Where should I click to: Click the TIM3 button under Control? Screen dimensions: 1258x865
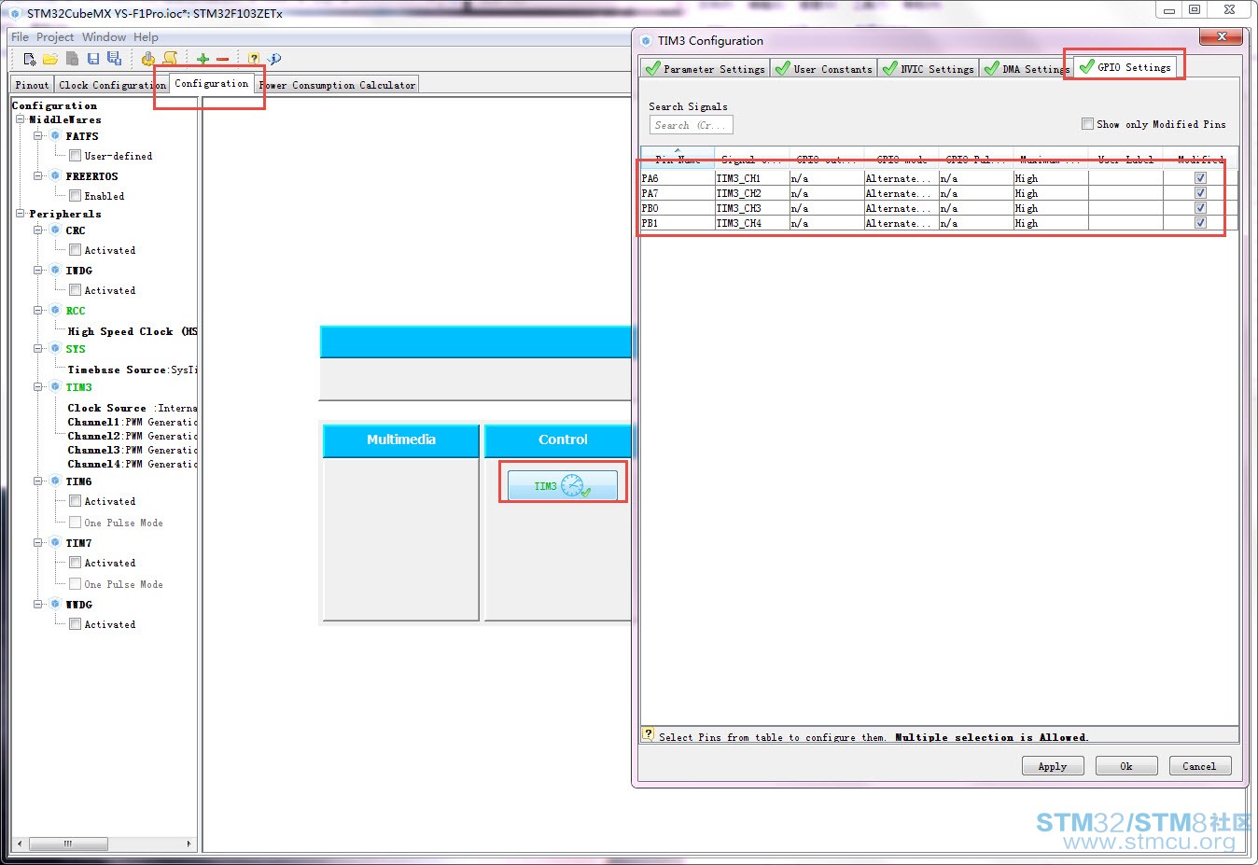point(563,485)
